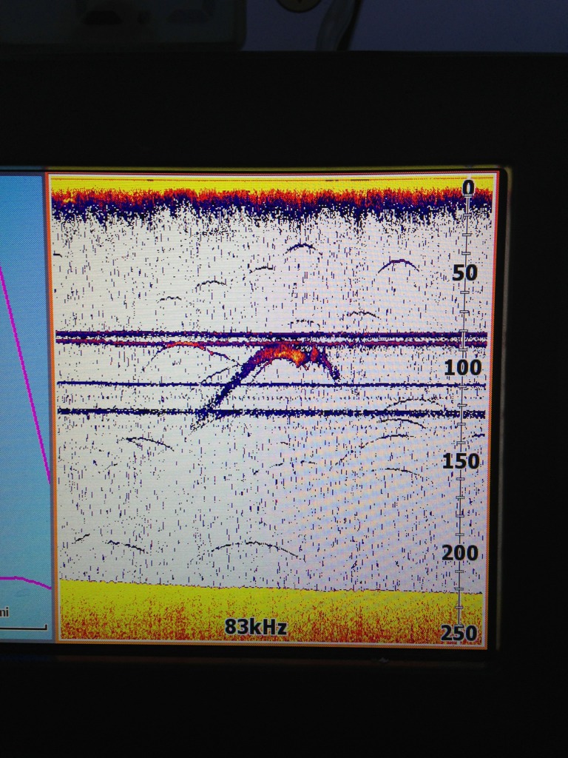Tap the topmost horizontal downrigger line
Screen dimensions: 568x758
222,335
